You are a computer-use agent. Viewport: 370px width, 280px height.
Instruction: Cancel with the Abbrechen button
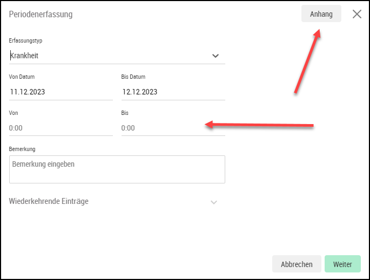click(x=297, y=264)
